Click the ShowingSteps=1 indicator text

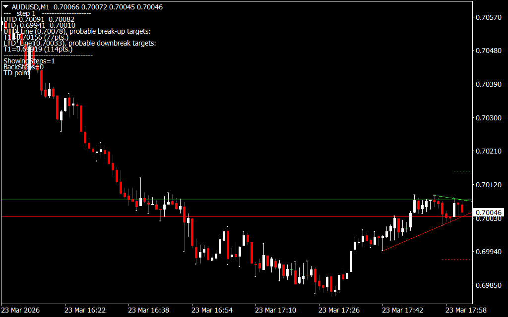click(x=29, y=61)
